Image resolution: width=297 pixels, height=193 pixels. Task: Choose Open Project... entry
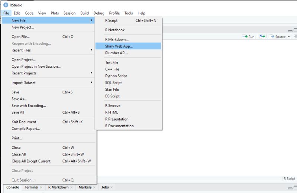click(48, 59)
